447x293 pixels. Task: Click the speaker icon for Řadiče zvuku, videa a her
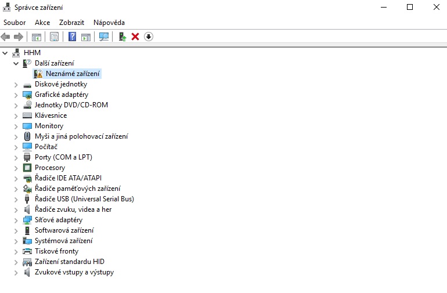(27, 209)
